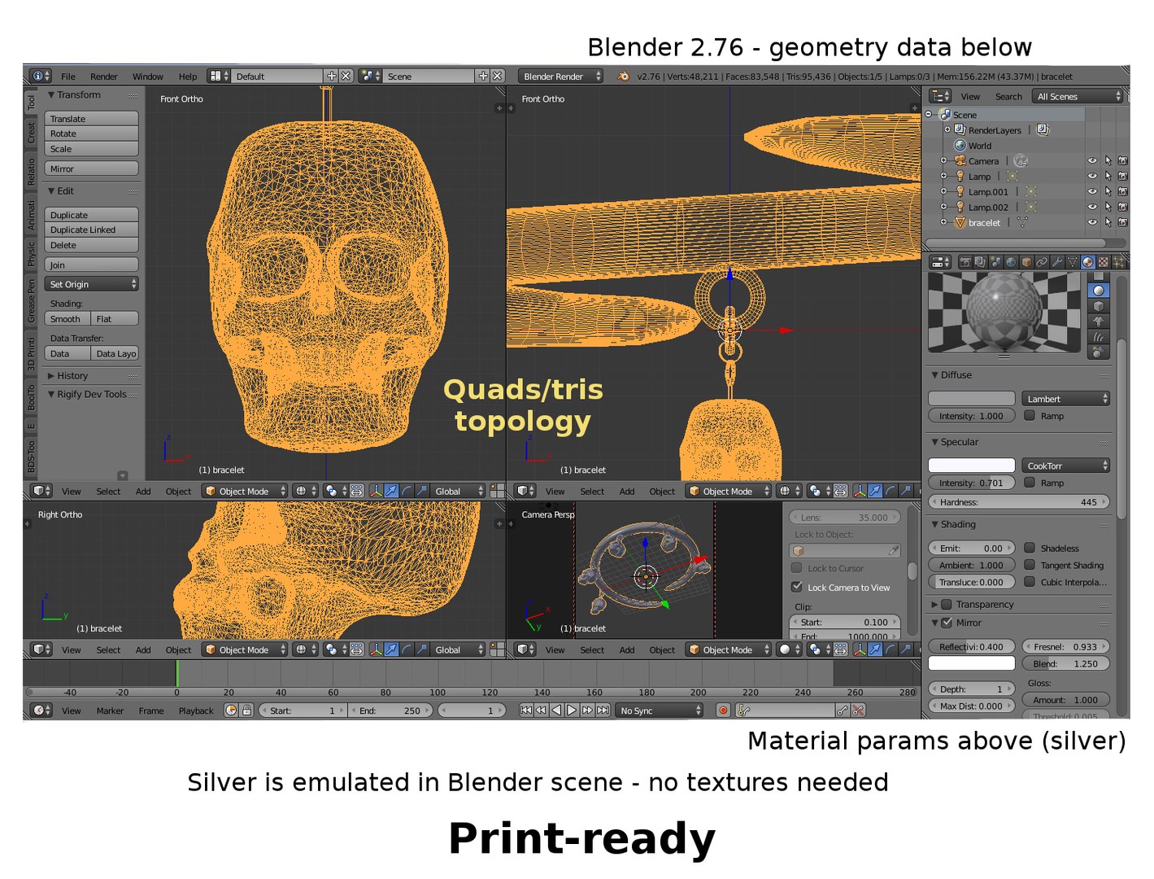The image size is (1154, 879).
Task: Open the Lambert diffuse shader dropdown
Action: [1066, 399]
